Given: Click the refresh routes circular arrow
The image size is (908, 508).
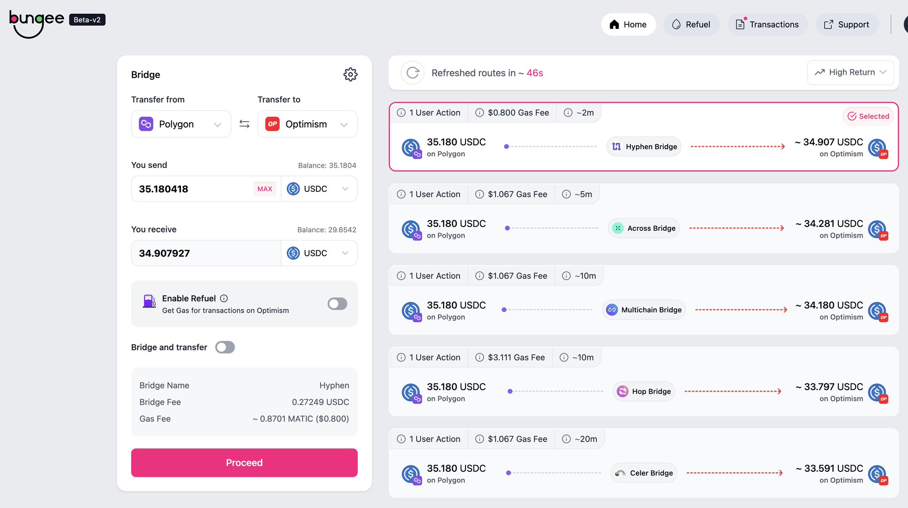Looking at the screenshot, I should (412, 73).
